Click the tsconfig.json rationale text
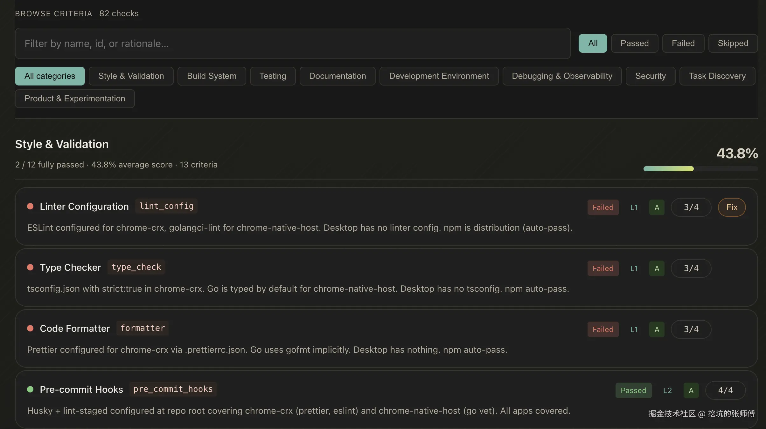 (298, 289)
